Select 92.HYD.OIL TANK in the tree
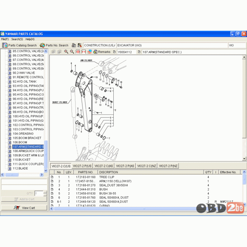 pos(25,82)
